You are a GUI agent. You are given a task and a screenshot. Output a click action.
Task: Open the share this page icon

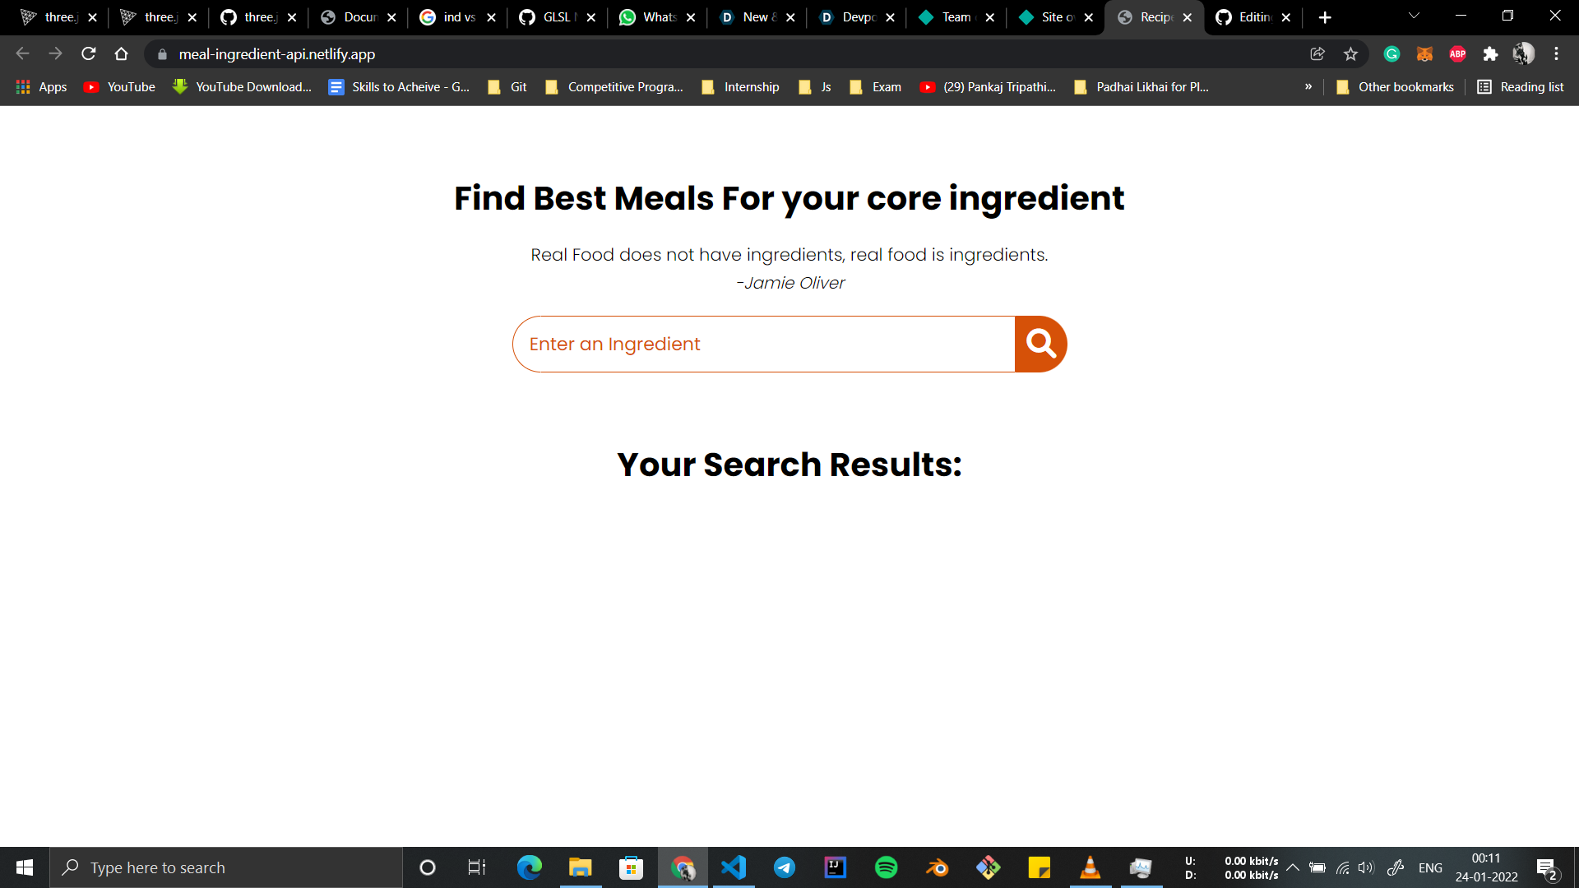pos(1317,53)
